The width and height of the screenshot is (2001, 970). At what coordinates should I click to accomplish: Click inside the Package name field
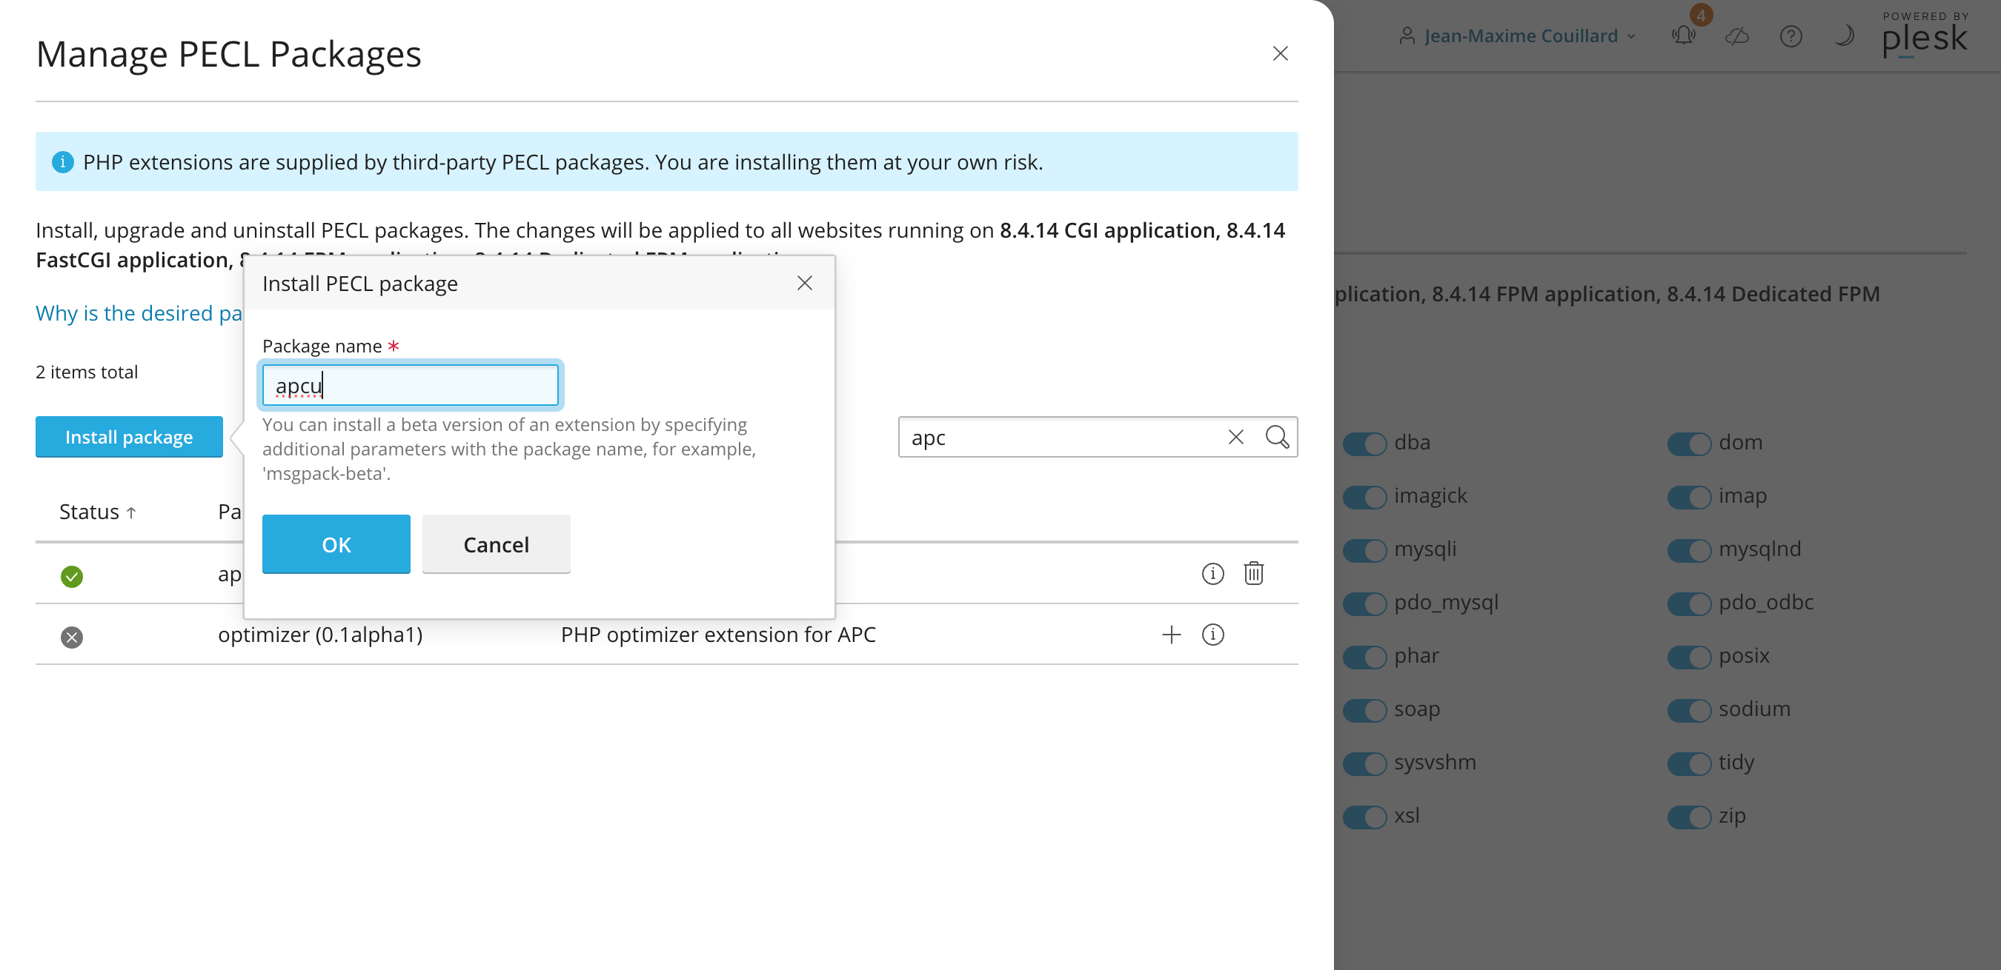[410, 384]
